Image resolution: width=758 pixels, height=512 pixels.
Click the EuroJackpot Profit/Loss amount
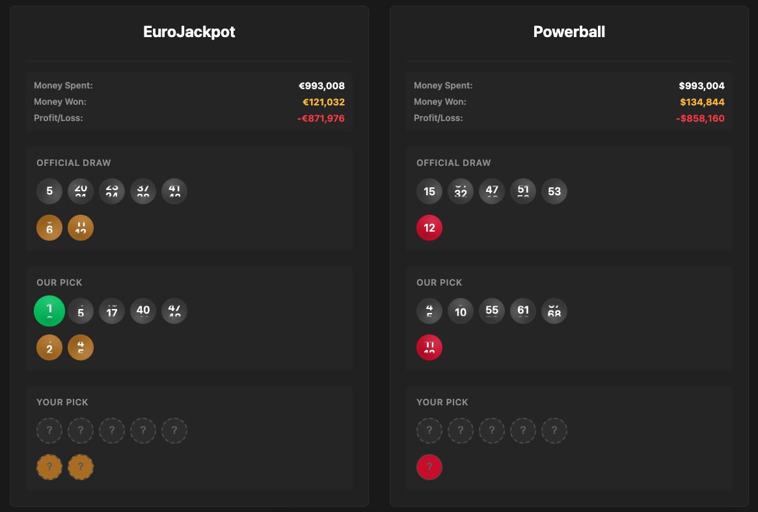pos(319,118)
